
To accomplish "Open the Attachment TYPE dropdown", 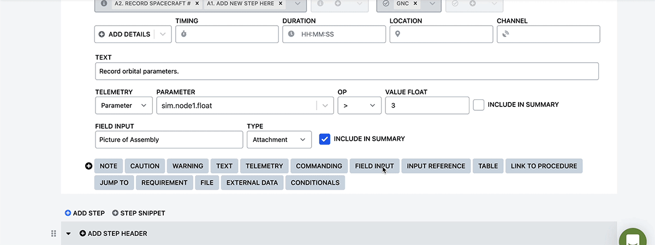I will point(279,140).
